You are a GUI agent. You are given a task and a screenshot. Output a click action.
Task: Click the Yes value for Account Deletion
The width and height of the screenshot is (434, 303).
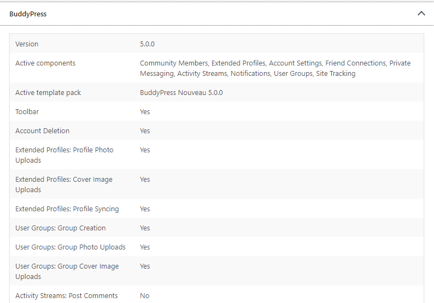(145, 131)
